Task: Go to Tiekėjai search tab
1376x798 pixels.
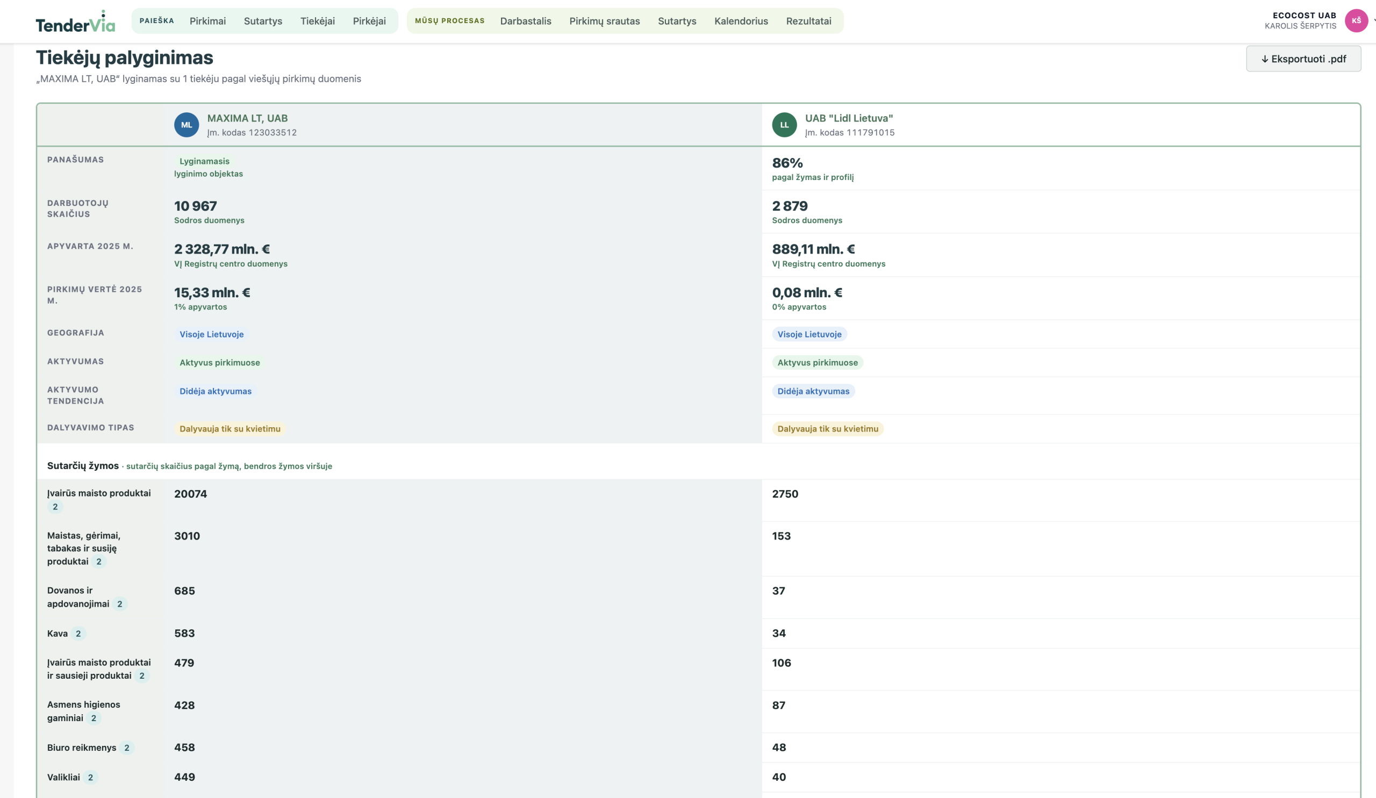Action: [317, 21]
